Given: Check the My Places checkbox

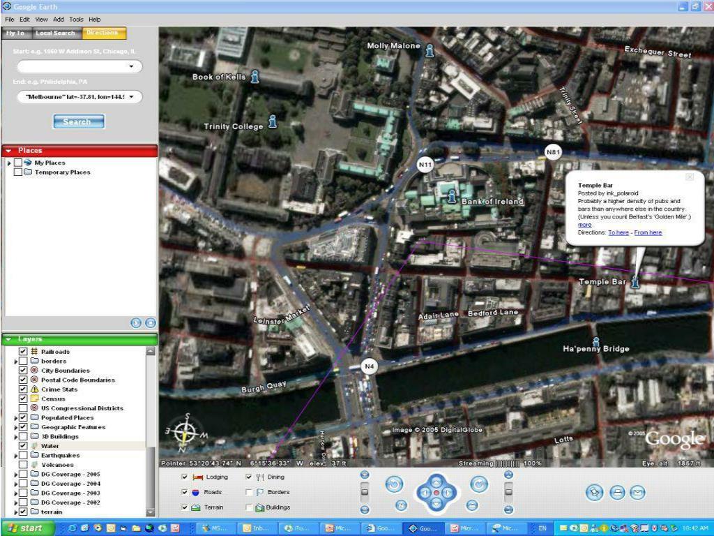Looking at the screenshot, I should (x=17, y=162).
